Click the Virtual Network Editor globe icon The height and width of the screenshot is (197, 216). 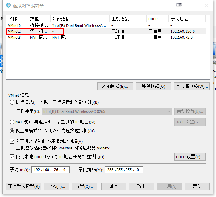coord(8,6)
